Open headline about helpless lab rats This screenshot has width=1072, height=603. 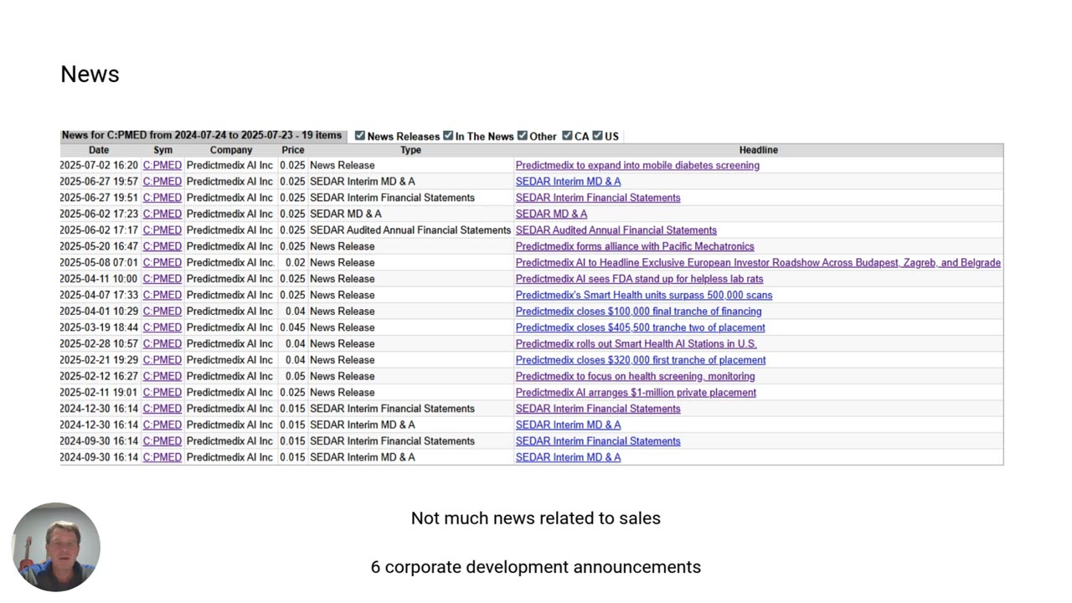(639, 279)
